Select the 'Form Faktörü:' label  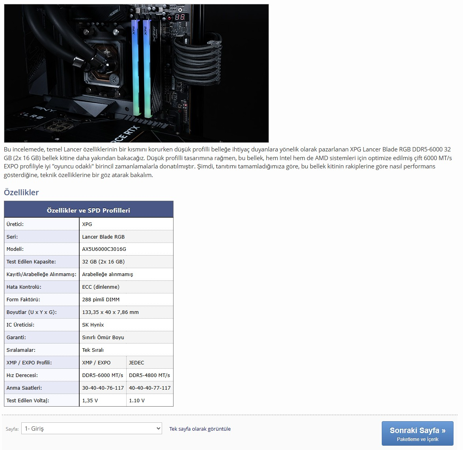pos(23,299)
